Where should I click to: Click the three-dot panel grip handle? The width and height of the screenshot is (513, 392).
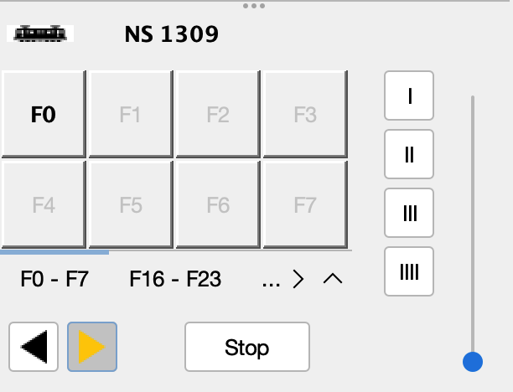(x=254, y=6)
